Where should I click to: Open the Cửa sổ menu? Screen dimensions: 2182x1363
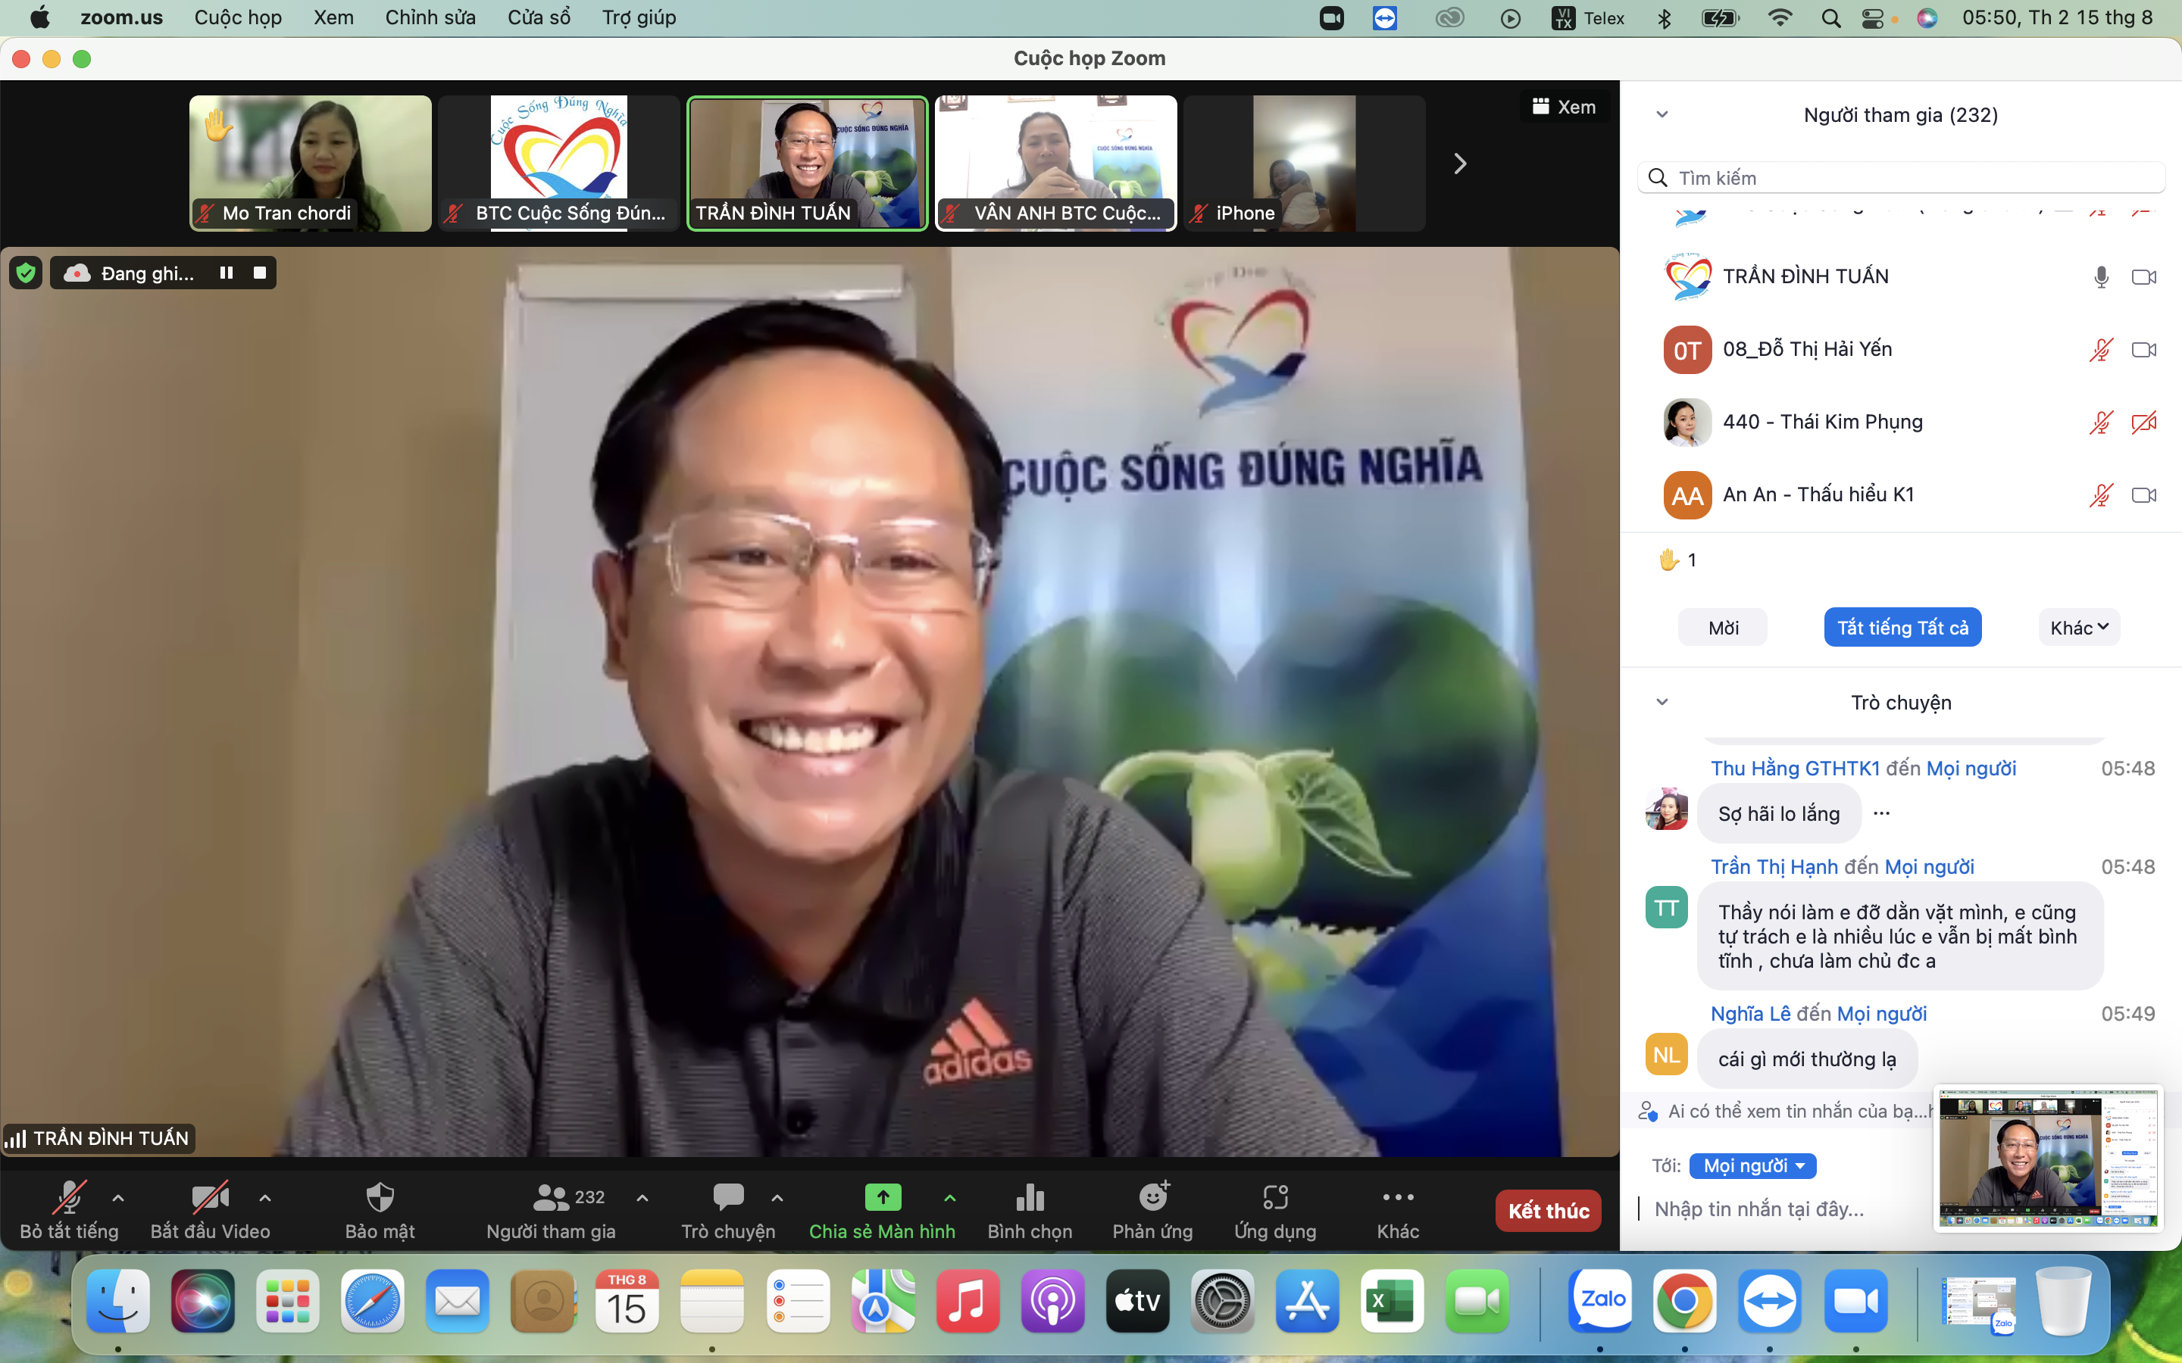pyautogui.click(x=538, y=18)
